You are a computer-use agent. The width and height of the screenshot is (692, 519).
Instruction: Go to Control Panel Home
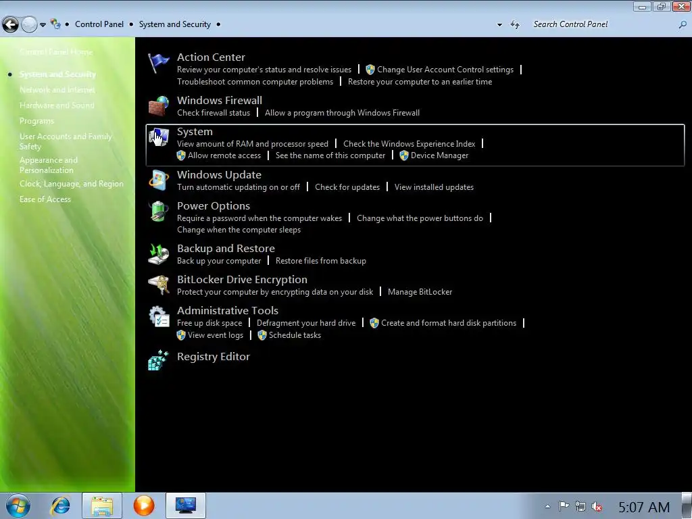click(x=56, y=52)
